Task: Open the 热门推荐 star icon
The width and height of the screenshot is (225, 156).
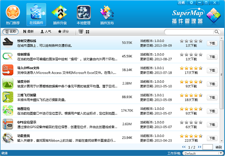Action: click(x=13, y=12)
